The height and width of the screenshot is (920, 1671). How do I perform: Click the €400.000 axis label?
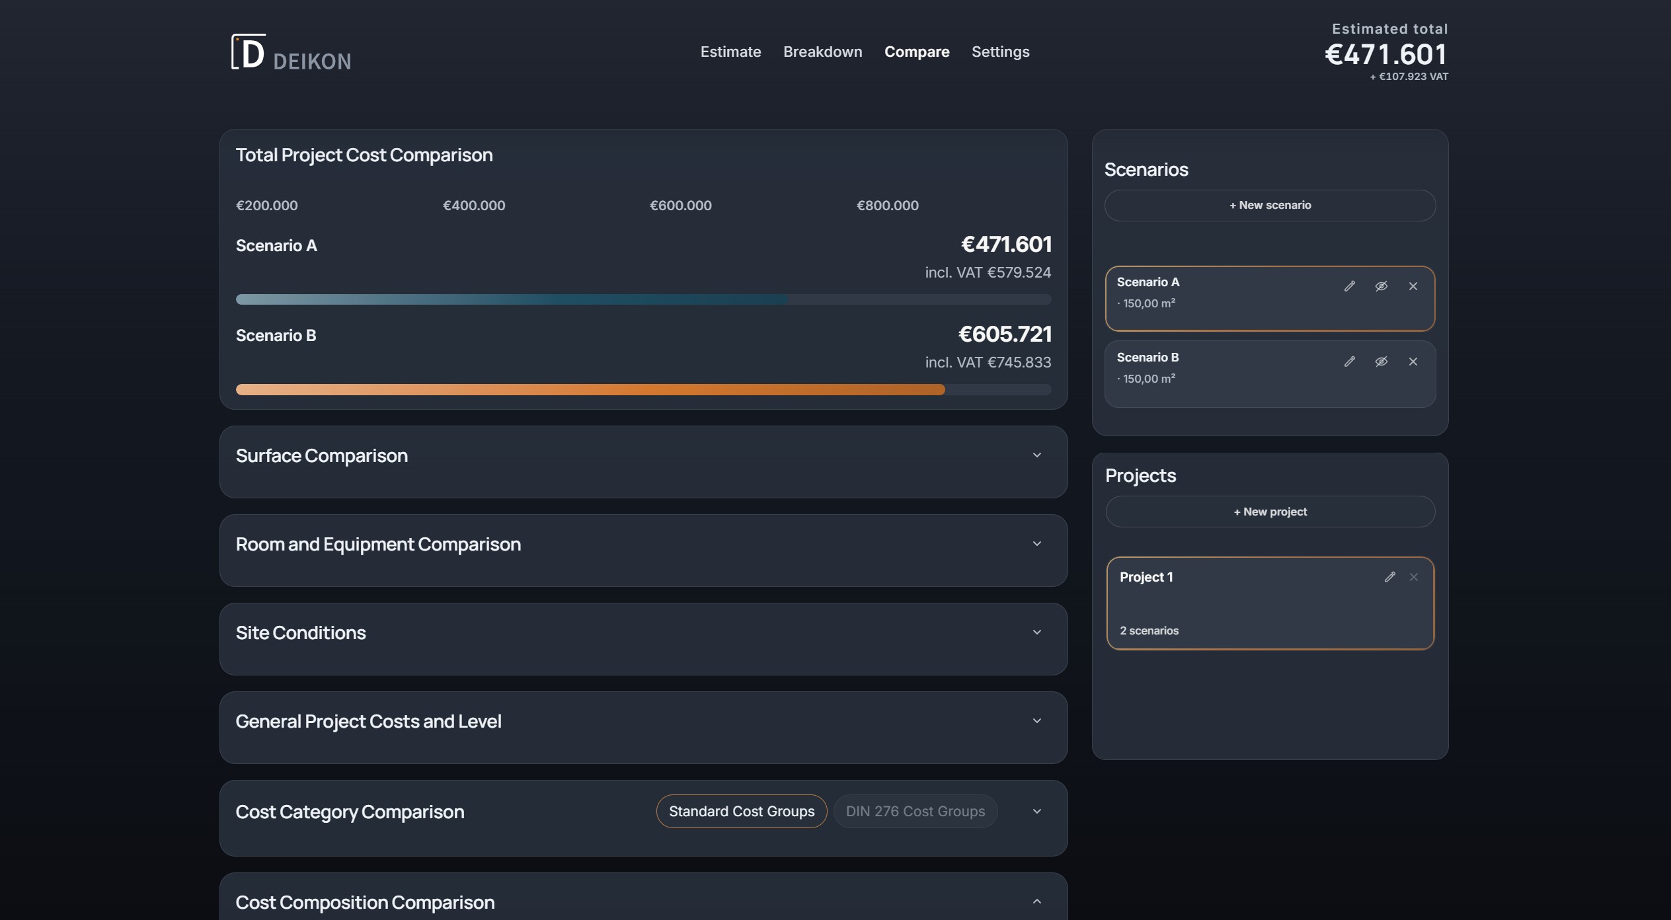[473, 206]
